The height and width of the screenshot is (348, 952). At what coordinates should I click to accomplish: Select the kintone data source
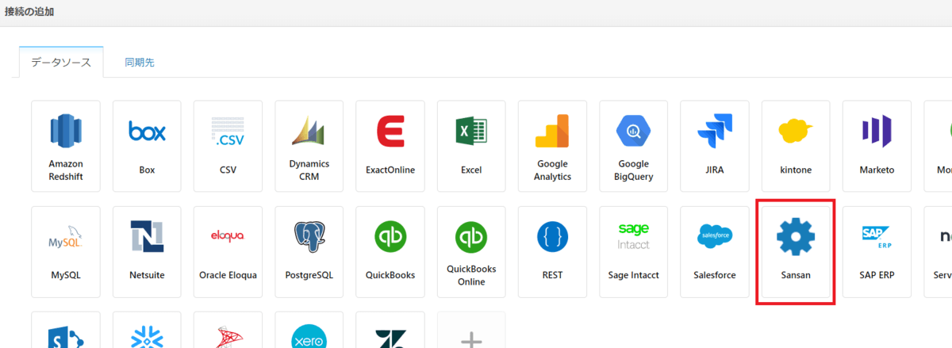(796, 146)
